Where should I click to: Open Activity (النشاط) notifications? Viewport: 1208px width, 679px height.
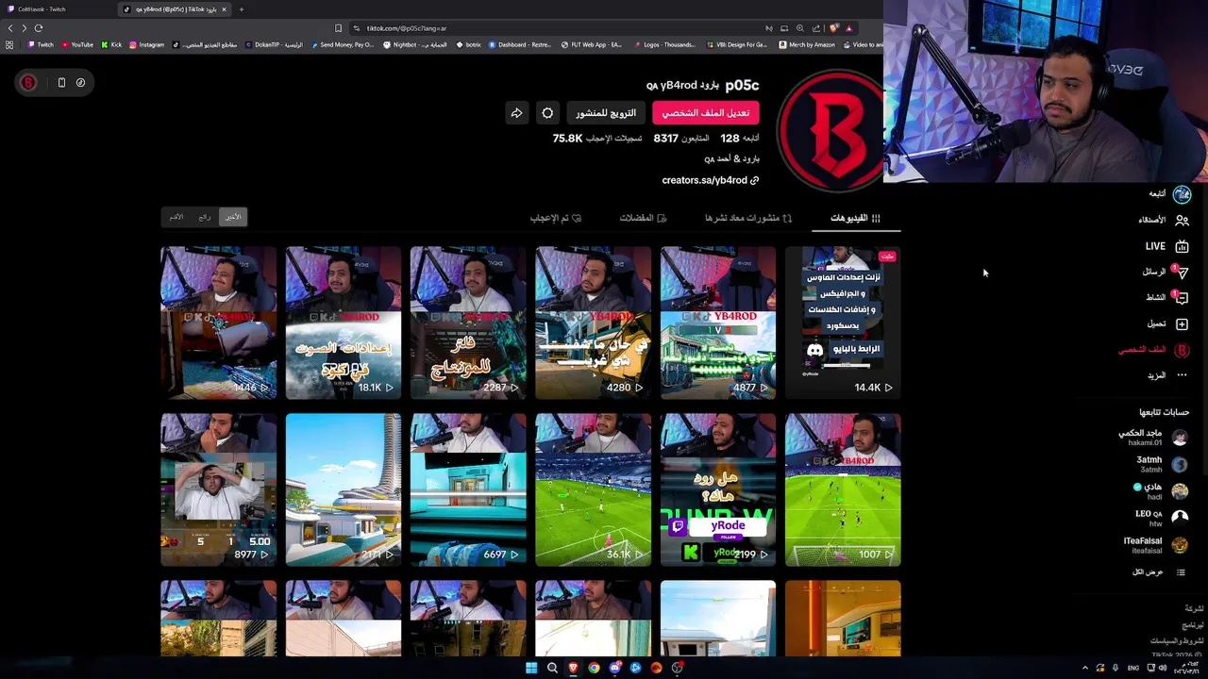coord(1166,297)
